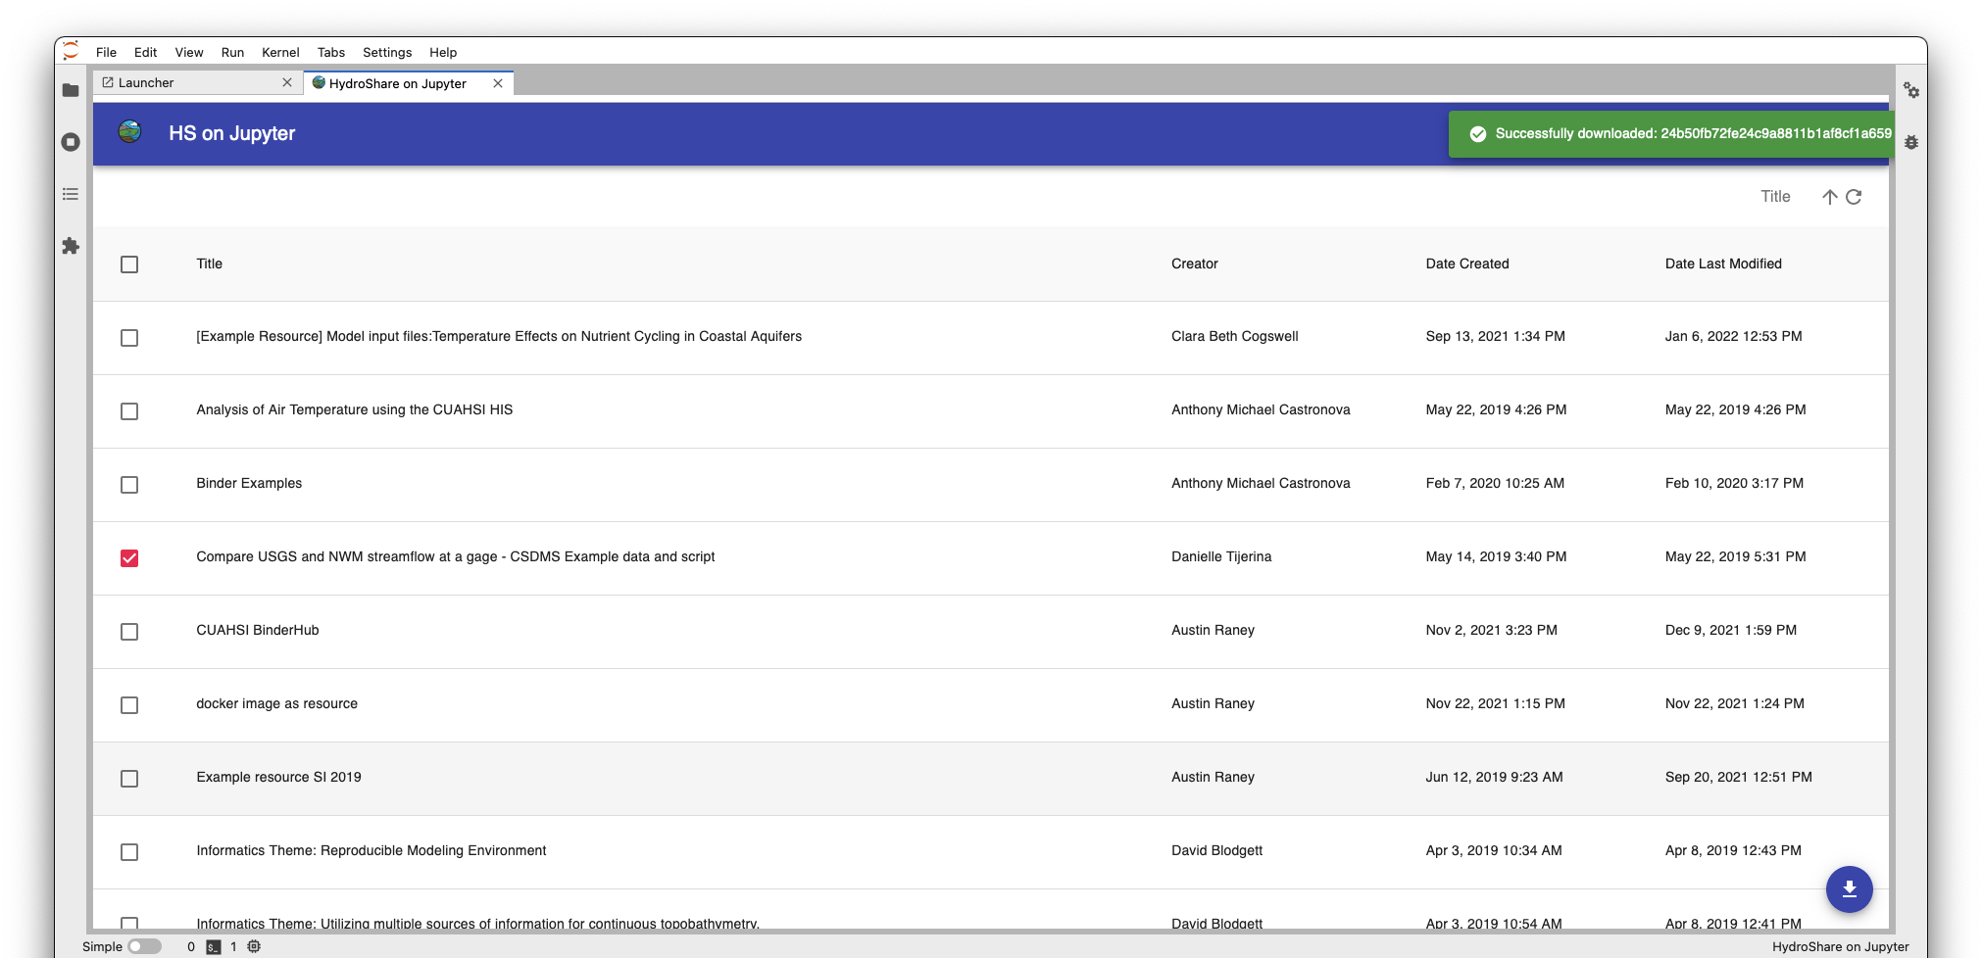Check the docker image as resource row
This screenshot has width=1982, height=958.
coord(129,705)
